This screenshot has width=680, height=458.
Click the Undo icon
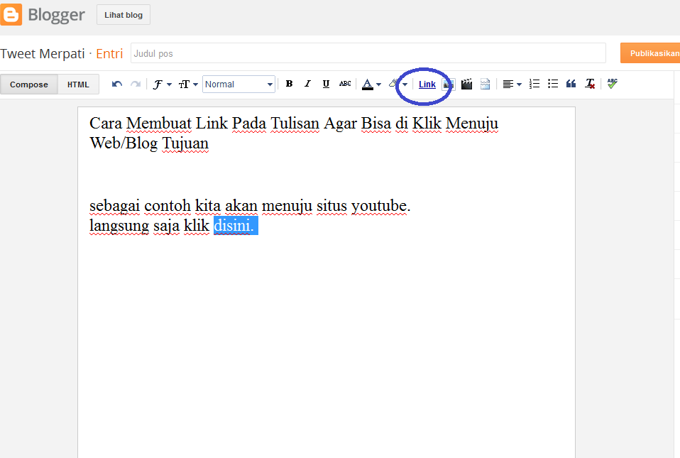pos(116,84)
